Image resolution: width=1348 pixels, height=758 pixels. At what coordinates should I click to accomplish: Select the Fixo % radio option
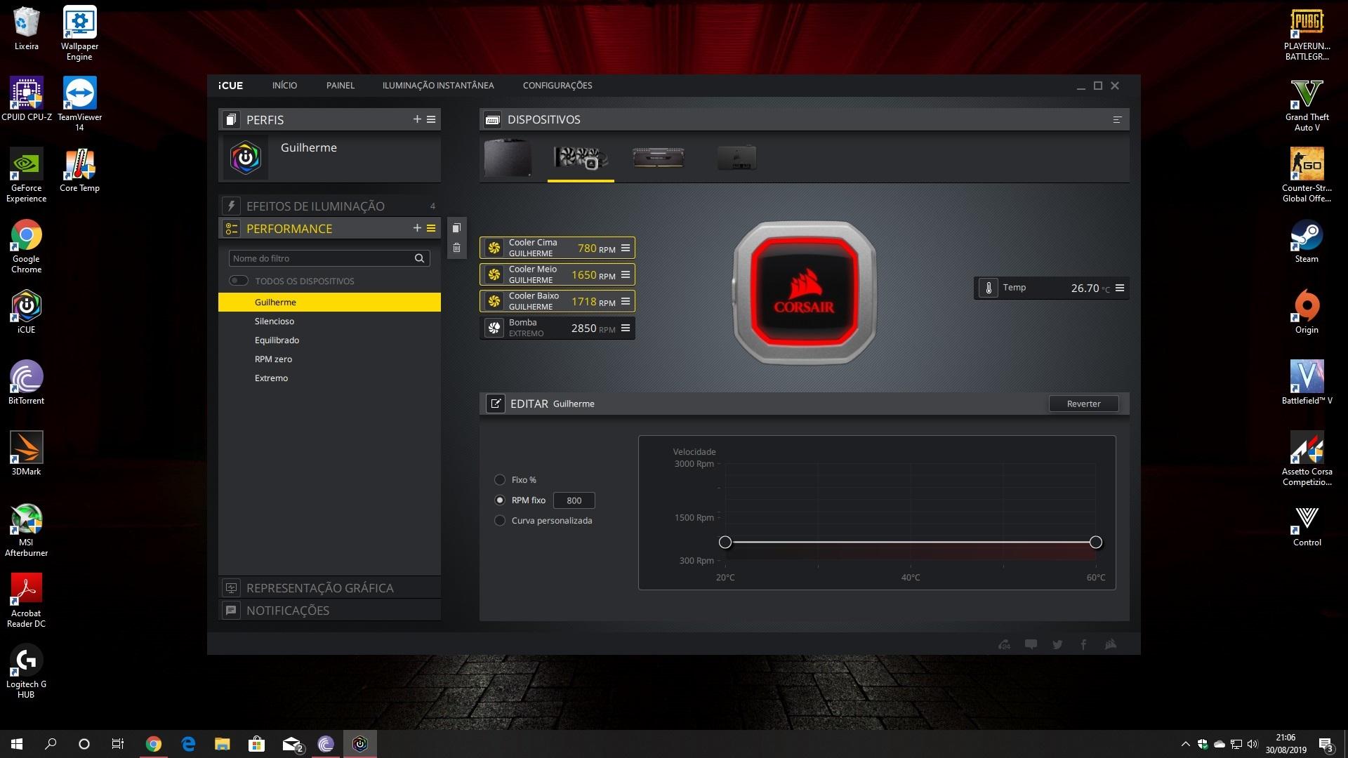tap(500, 479)
